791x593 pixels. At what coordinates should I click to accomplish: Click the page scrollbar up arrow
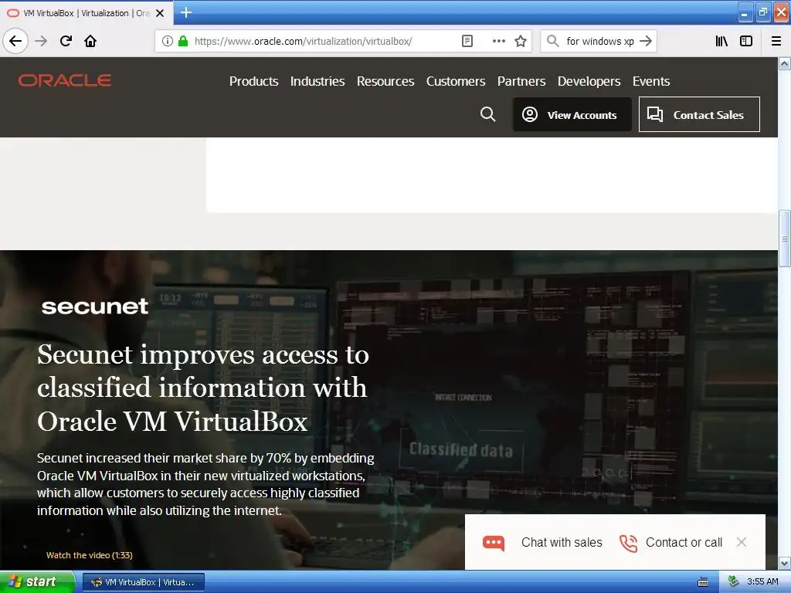click(785, 63)
